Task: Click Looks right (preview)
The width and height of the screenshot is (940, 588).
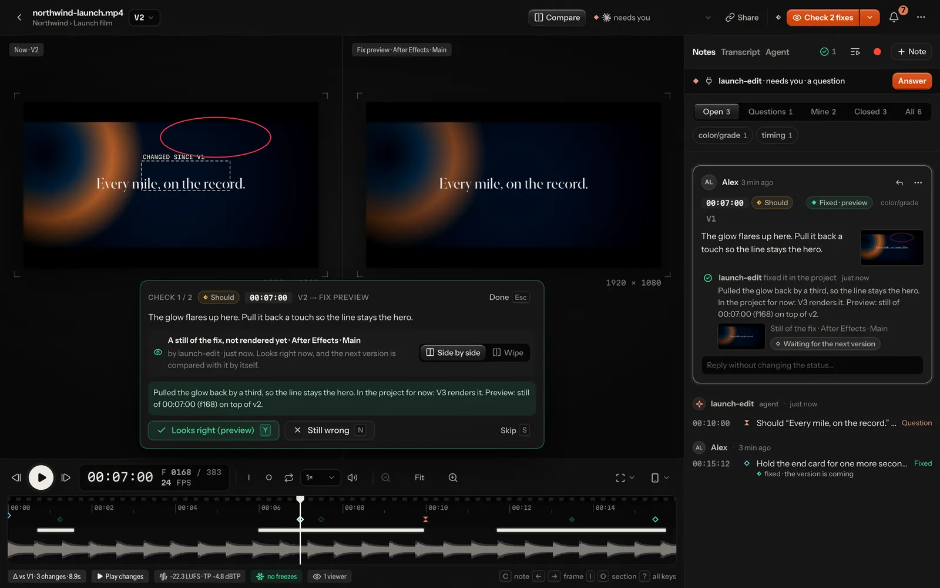Action: (x=213, y=430)
